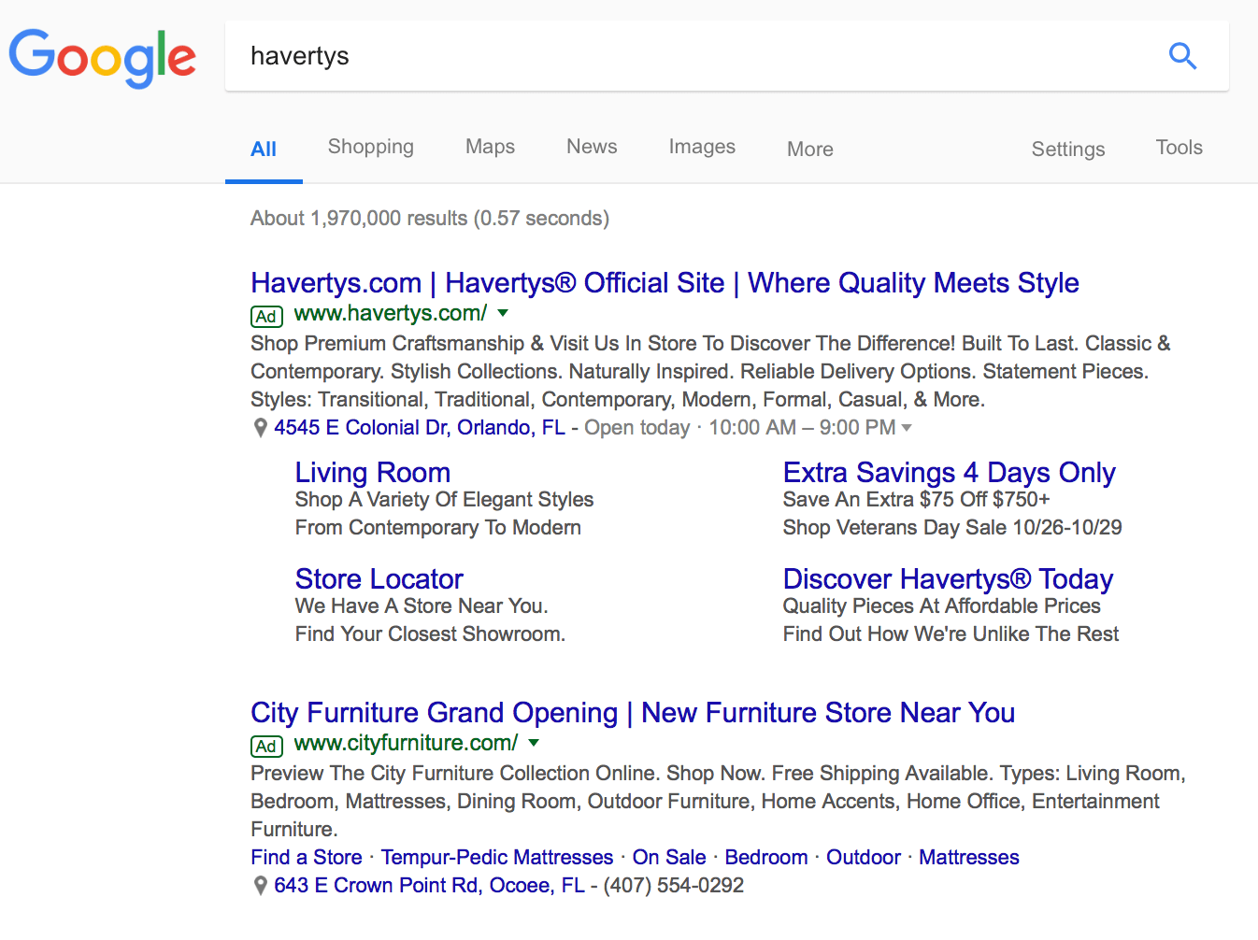
Task: Click 'Quality Pieces At Affordable Prices' text
Action: point(942,606)
